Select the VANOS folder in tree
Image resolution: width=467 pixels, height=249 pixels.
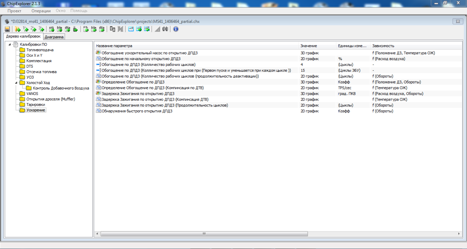(32, 94)
